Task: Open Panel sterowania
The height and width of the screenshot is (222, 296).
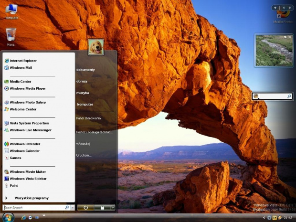Action: [x=88, y=118]
